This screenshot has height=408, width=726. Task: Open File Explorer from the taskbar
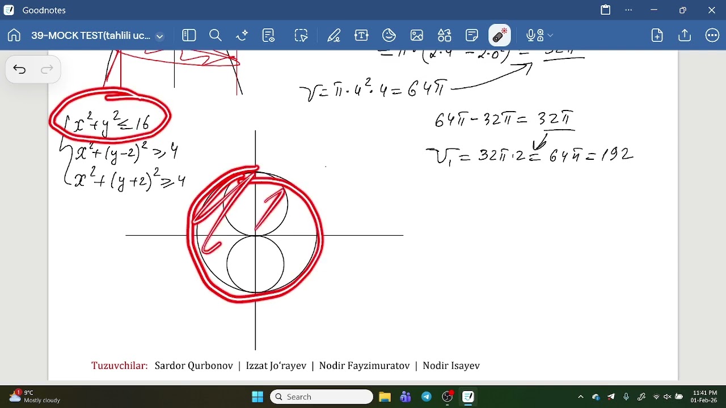pos(385,397)
